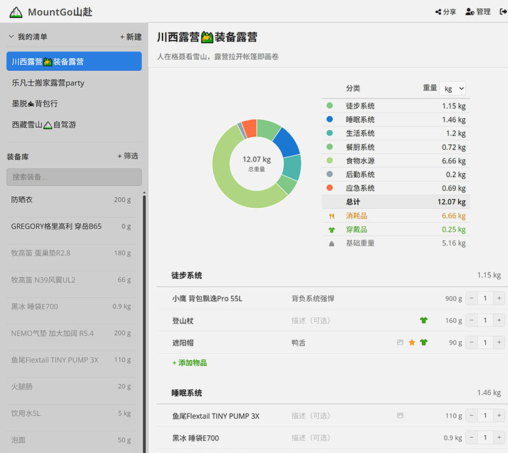Click the MountGo mountain logo icon
The height and width of the screenshot is (453, 508).
pos(16,11)
